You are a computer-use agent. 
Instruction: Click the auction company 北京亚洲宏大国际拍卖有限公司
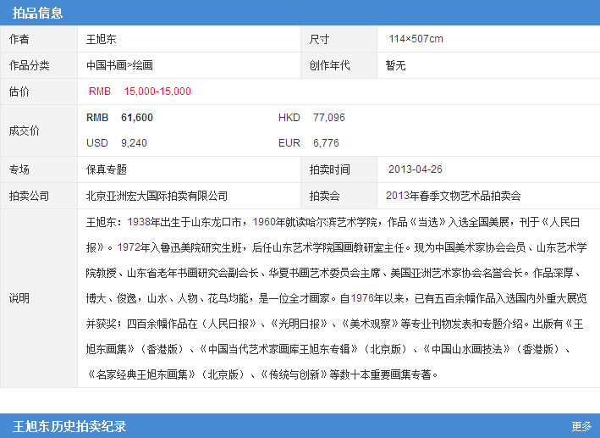157,196
